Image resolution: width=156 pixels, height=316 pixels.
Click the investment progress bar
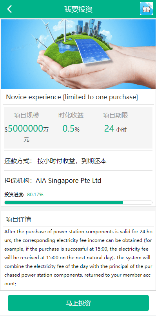(78, 203)
